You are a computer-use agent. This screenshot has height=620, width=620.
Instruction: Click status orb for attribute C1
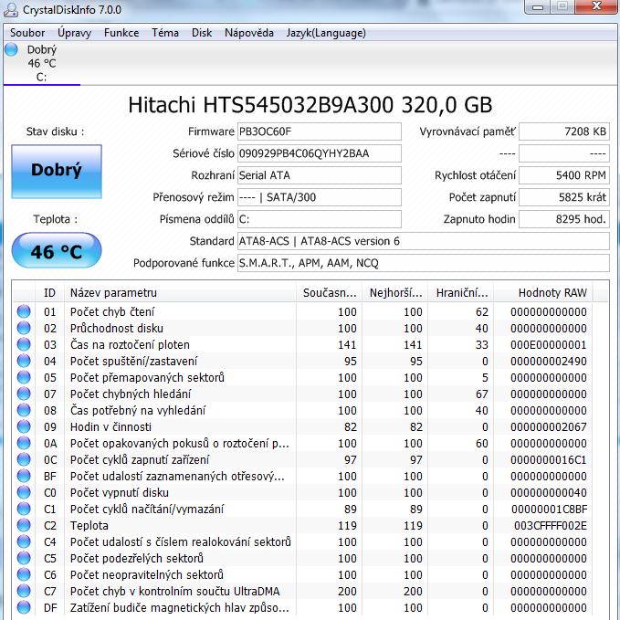click(x=24, y=509)
